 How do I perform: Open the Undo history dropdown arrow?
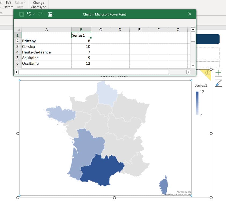33,14
